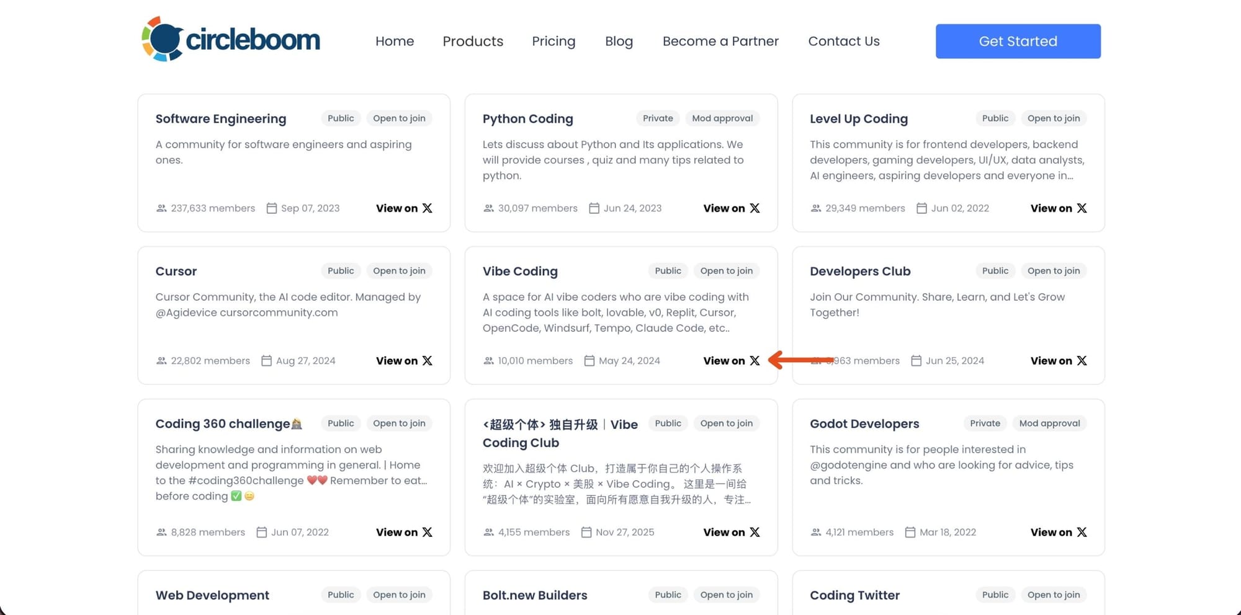Open View on X for Developers Club
This screenshot has width=1241, height=615.
1058,361
